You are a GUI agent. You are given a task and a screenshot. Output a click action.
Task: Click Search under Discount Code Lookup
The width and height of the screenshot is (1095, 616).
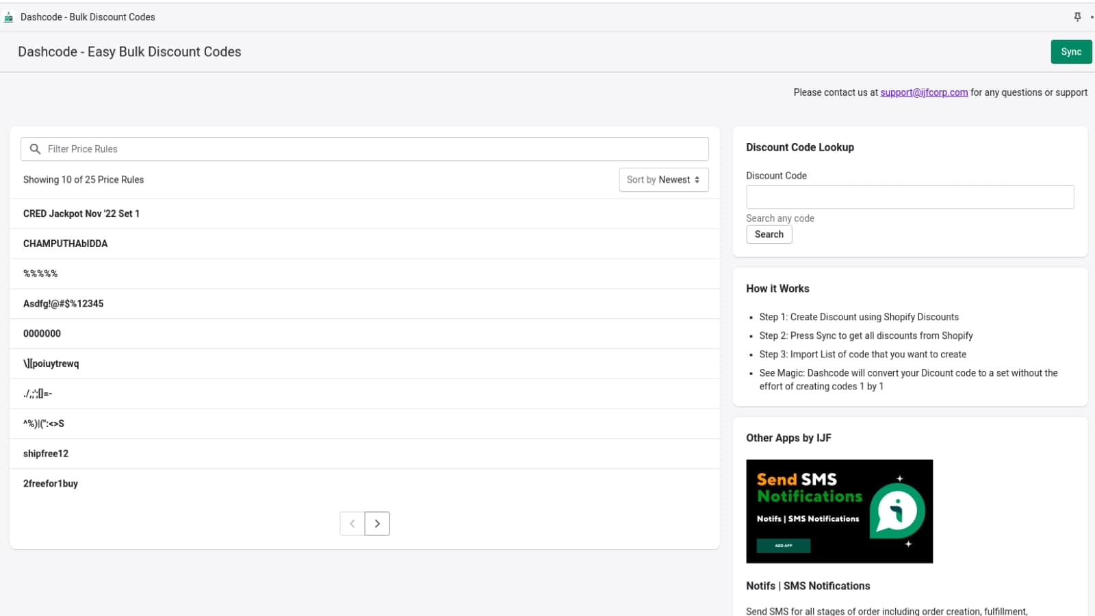point(769,234)
